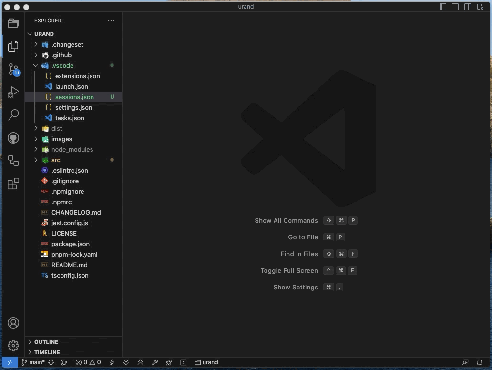This screenshot has height=370, width=492.
Task: Expand the TIMELINE section
Action: pos(73,352)
